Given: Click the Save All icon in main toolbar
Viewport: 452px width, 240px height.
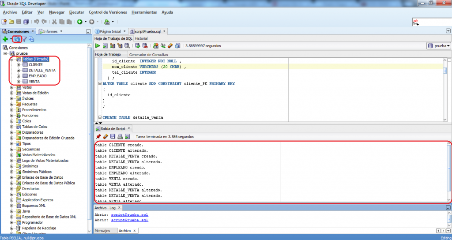Looking at the screenshot, I should tap(26, 22).
